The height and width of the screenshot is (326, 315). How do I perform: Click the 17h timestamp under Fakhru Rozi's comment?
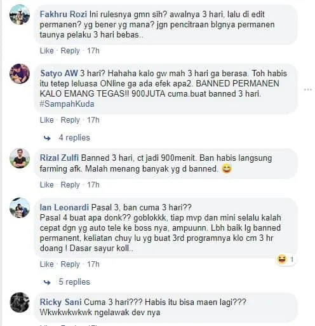(x=93, y=51)
